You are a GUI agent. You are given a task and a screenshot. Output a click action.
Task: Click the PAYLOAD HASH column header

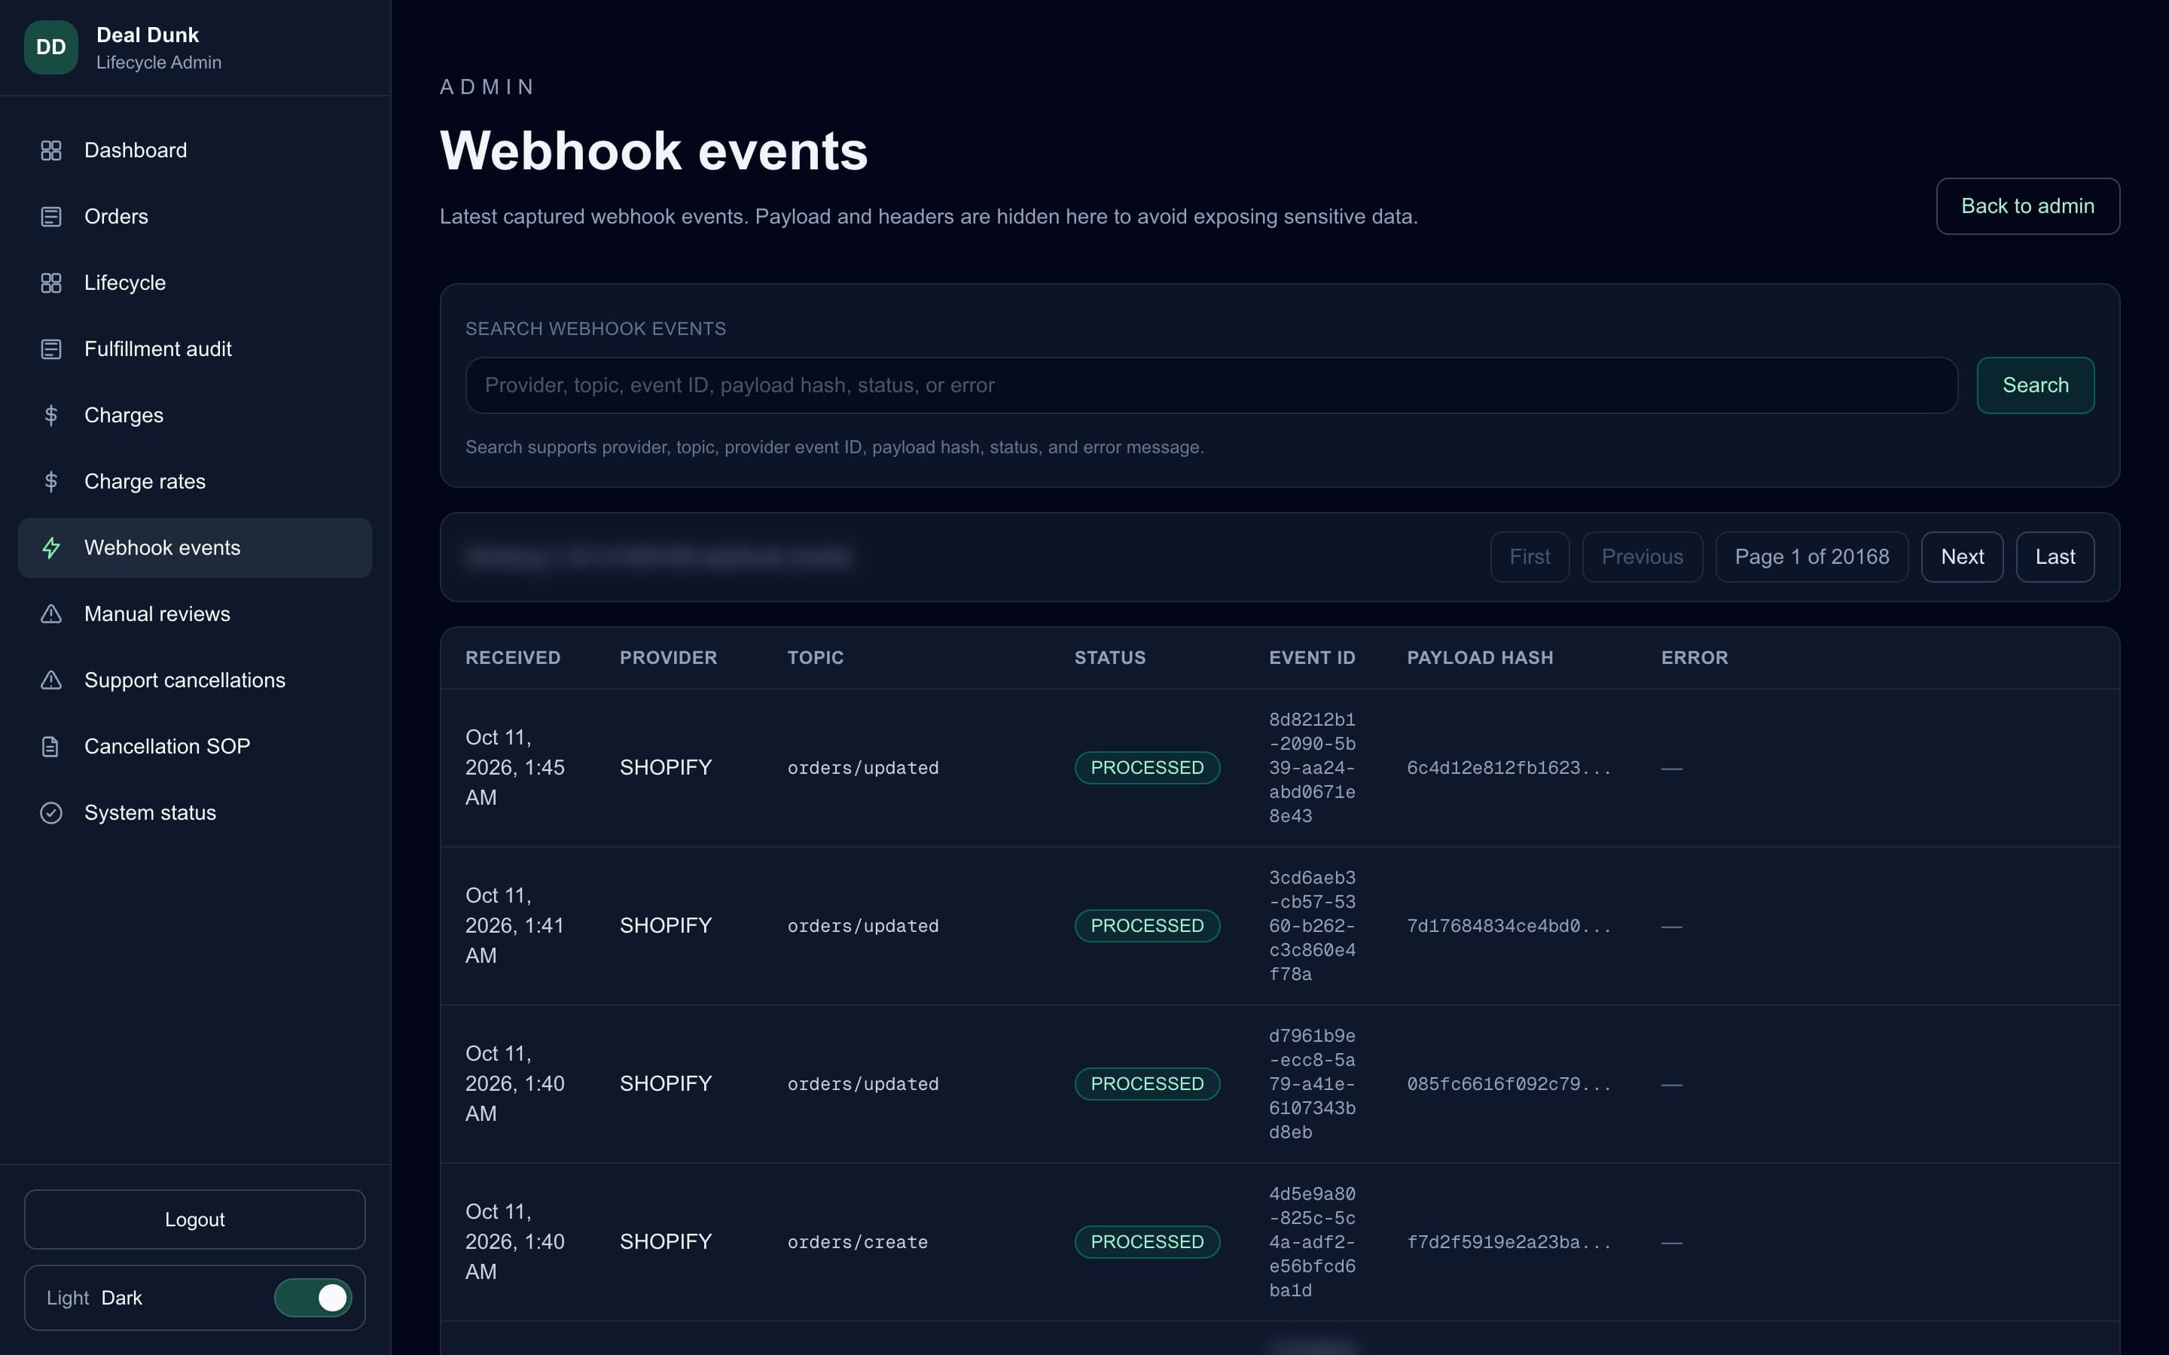click(x=1480, y=658)
